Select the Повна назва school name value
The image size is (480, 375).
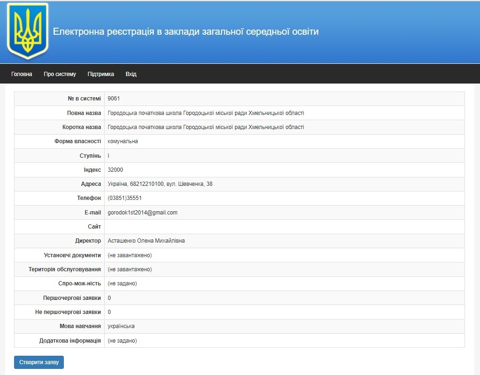pos(206,113)
